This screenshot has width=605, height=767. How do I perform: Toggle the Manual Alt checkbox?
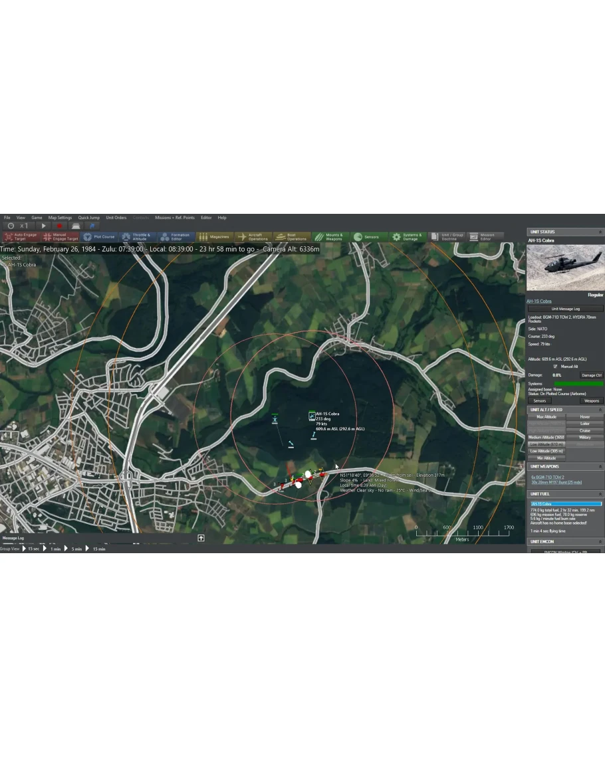tap(555, 366)
